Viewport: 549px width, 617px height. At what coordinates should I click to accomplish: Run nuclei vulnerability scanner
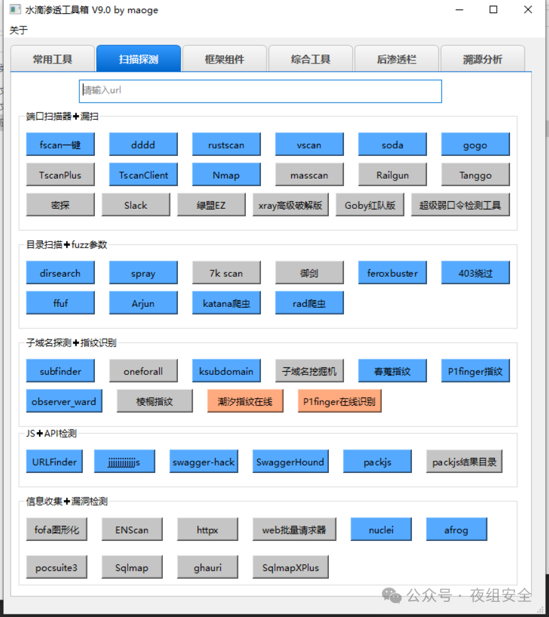[x=381, y=529]
